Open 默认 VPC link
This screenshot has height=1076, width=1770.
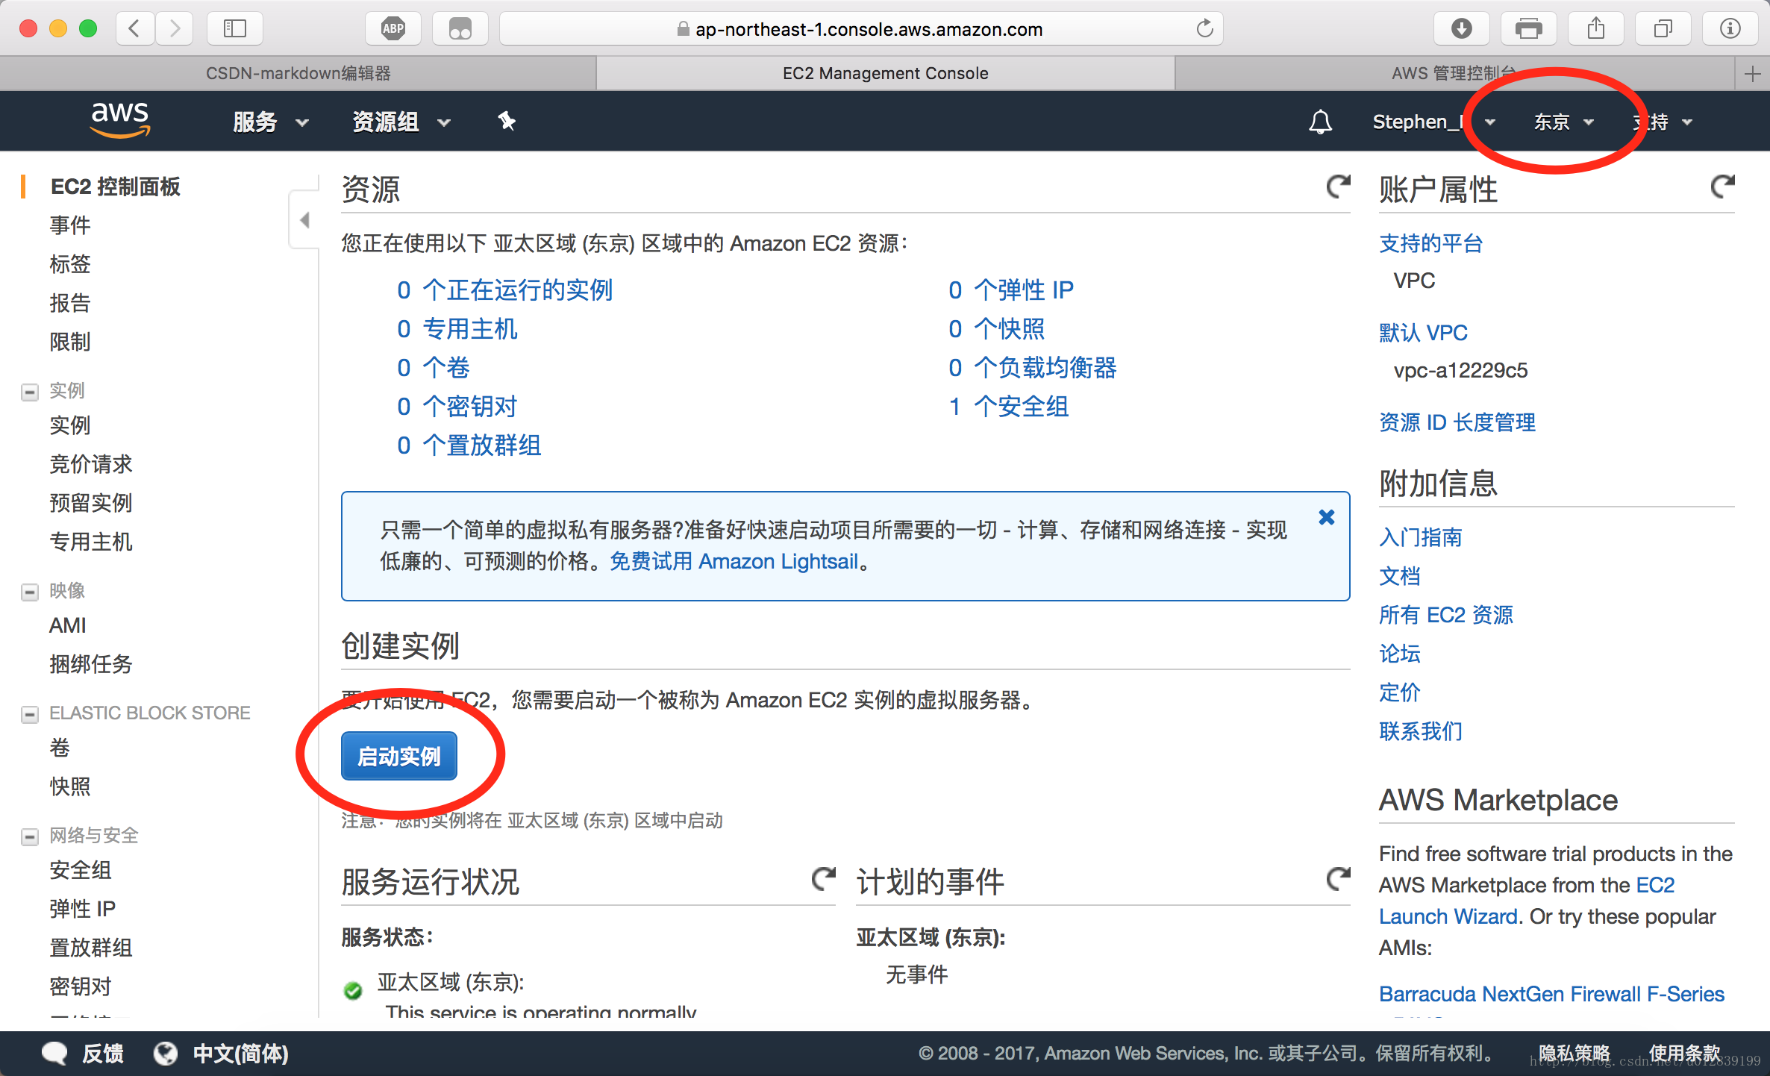(1423, 333)
